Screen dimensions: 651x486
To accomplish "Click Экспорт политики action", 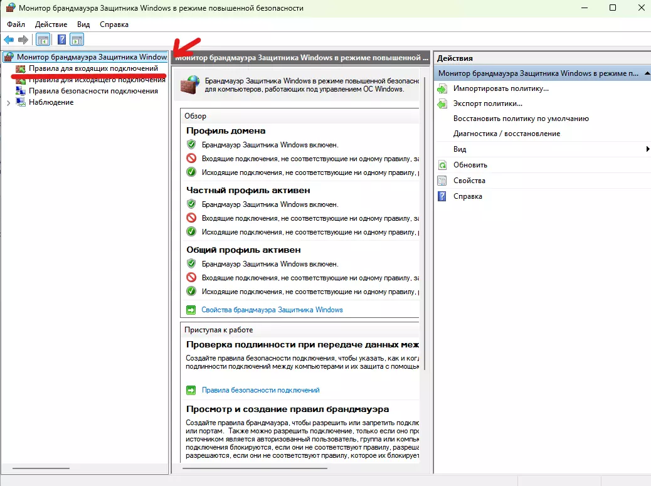I will click(x=488, y=103).
